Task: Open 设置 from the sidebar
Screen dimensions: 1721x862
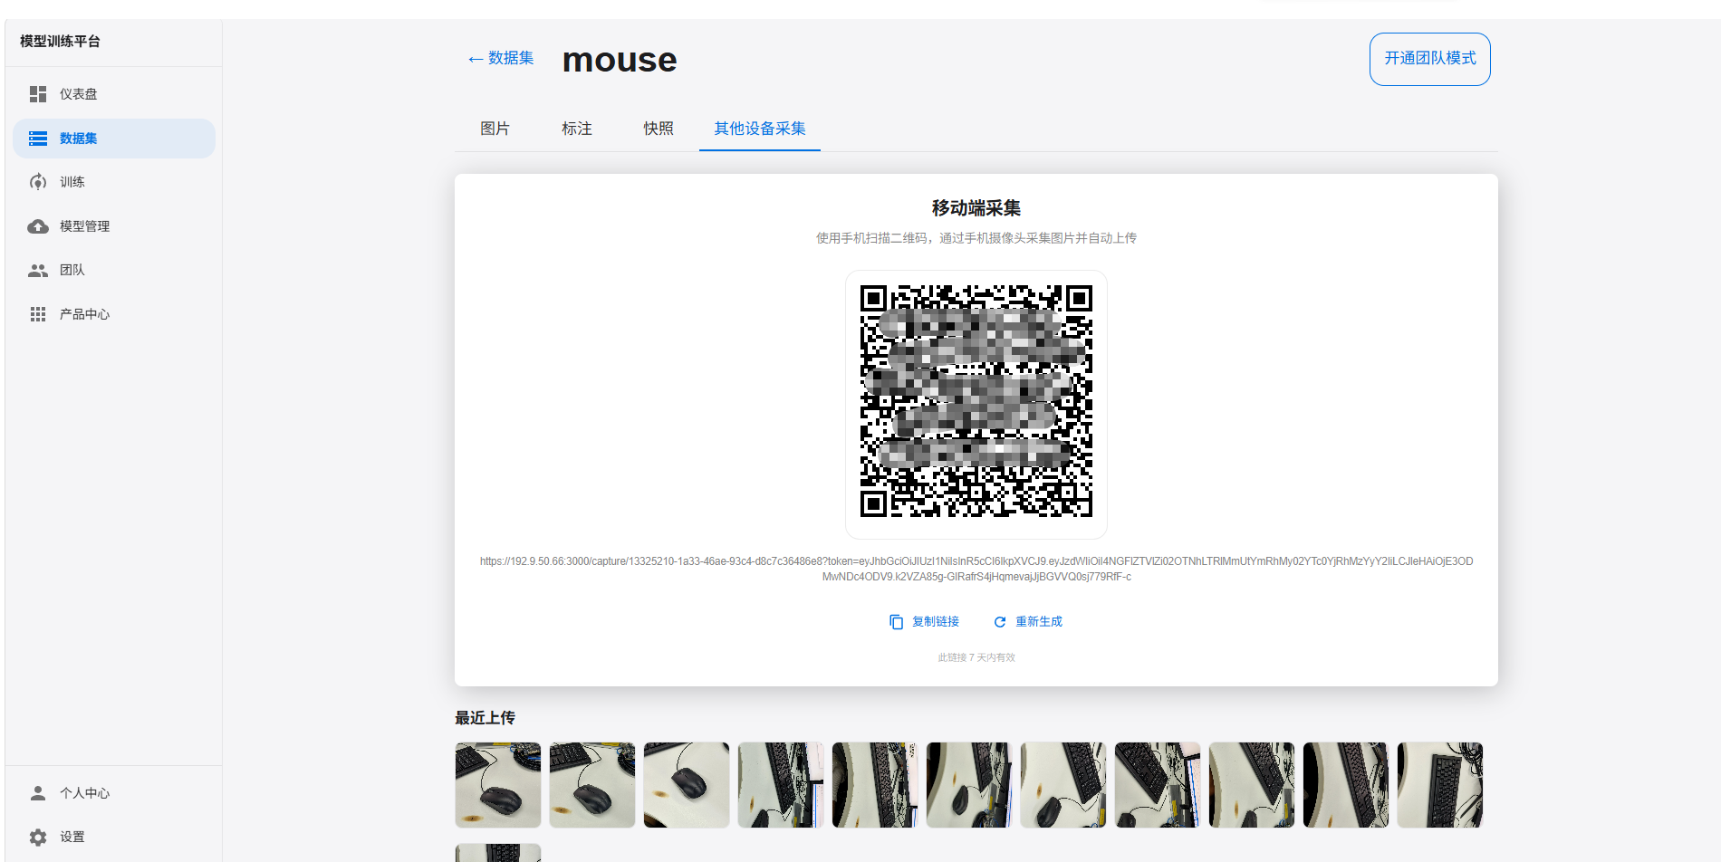Action: pyautogui.click(x=114, y=837)
